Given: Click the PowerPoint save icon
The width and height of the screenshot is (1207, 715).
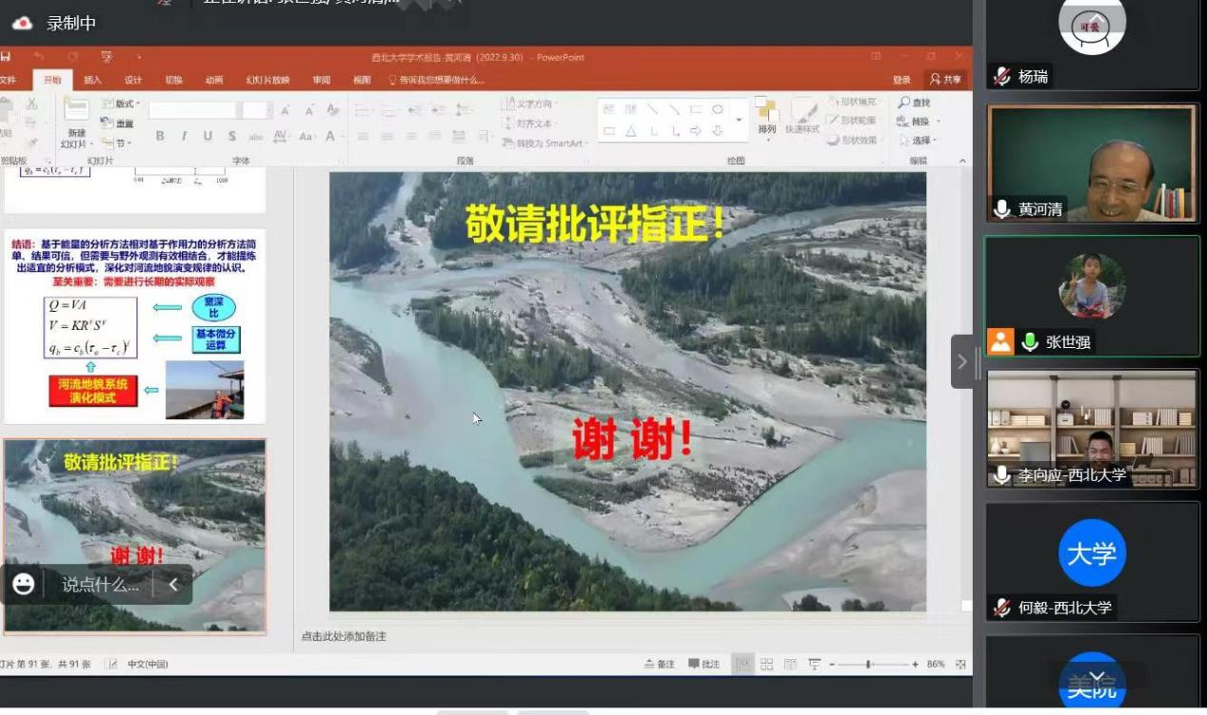Looking at the screenshot, I should pyautogui.click(x=6, y=57).
